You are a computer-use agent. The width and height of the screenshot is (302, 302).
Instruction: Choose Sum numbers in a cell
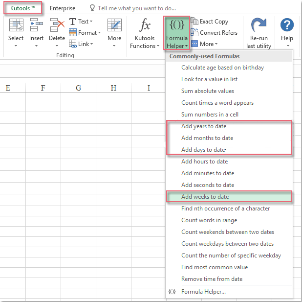(x=229, y=115)
